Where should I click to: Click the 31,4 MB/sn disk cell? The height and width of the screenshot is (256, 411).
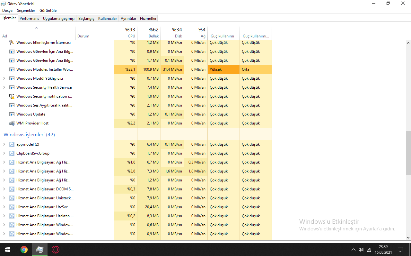(x=172, y=69)
